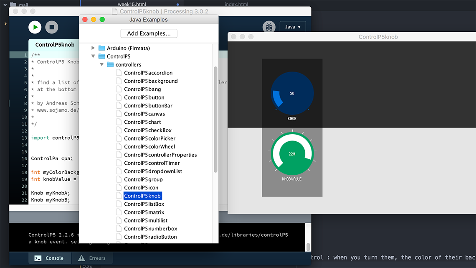Open the ControlP5numberbox example
The image size is (476, 268).
(151, 229)
